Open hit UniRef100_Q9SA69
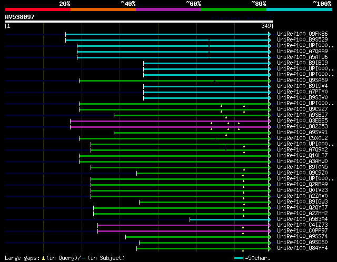This screenshot has width=337, height=262. click(302, 80)
